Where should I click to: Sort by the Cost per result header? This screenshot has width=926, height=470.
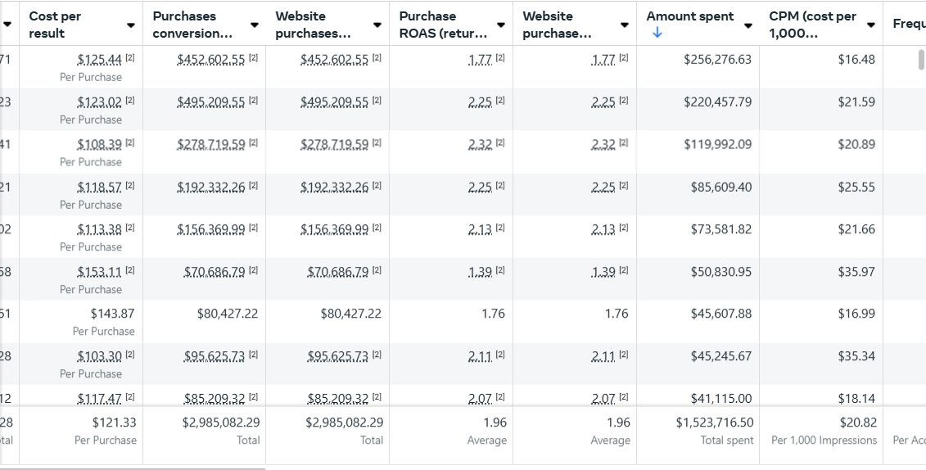pyautogui.click(x=56, y=25)
